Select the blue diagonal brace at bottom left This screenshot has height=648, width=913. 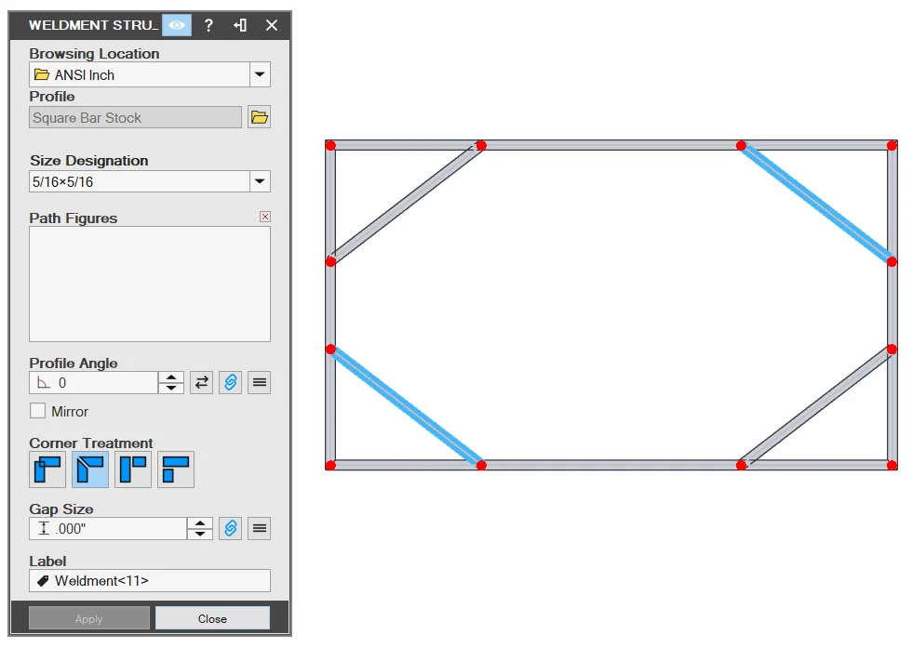point(406,407)
